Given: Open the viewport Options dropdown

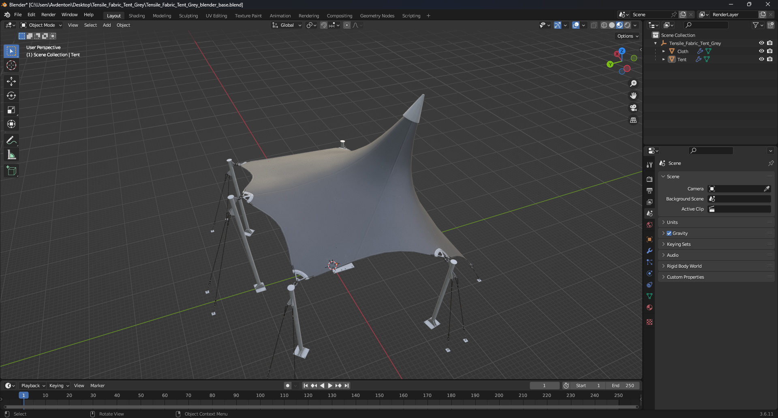Looking at the screenshot, I should click(x=628, y=36).
